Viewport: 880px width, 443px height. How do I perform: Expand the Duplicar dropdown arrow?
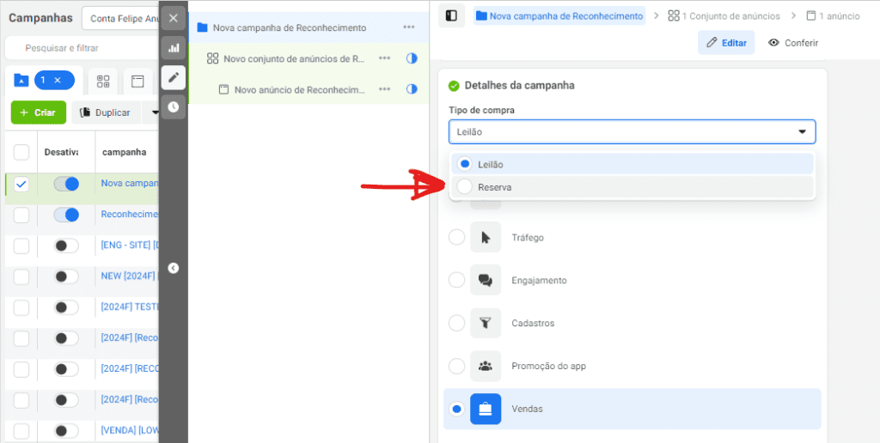(155, 112)
